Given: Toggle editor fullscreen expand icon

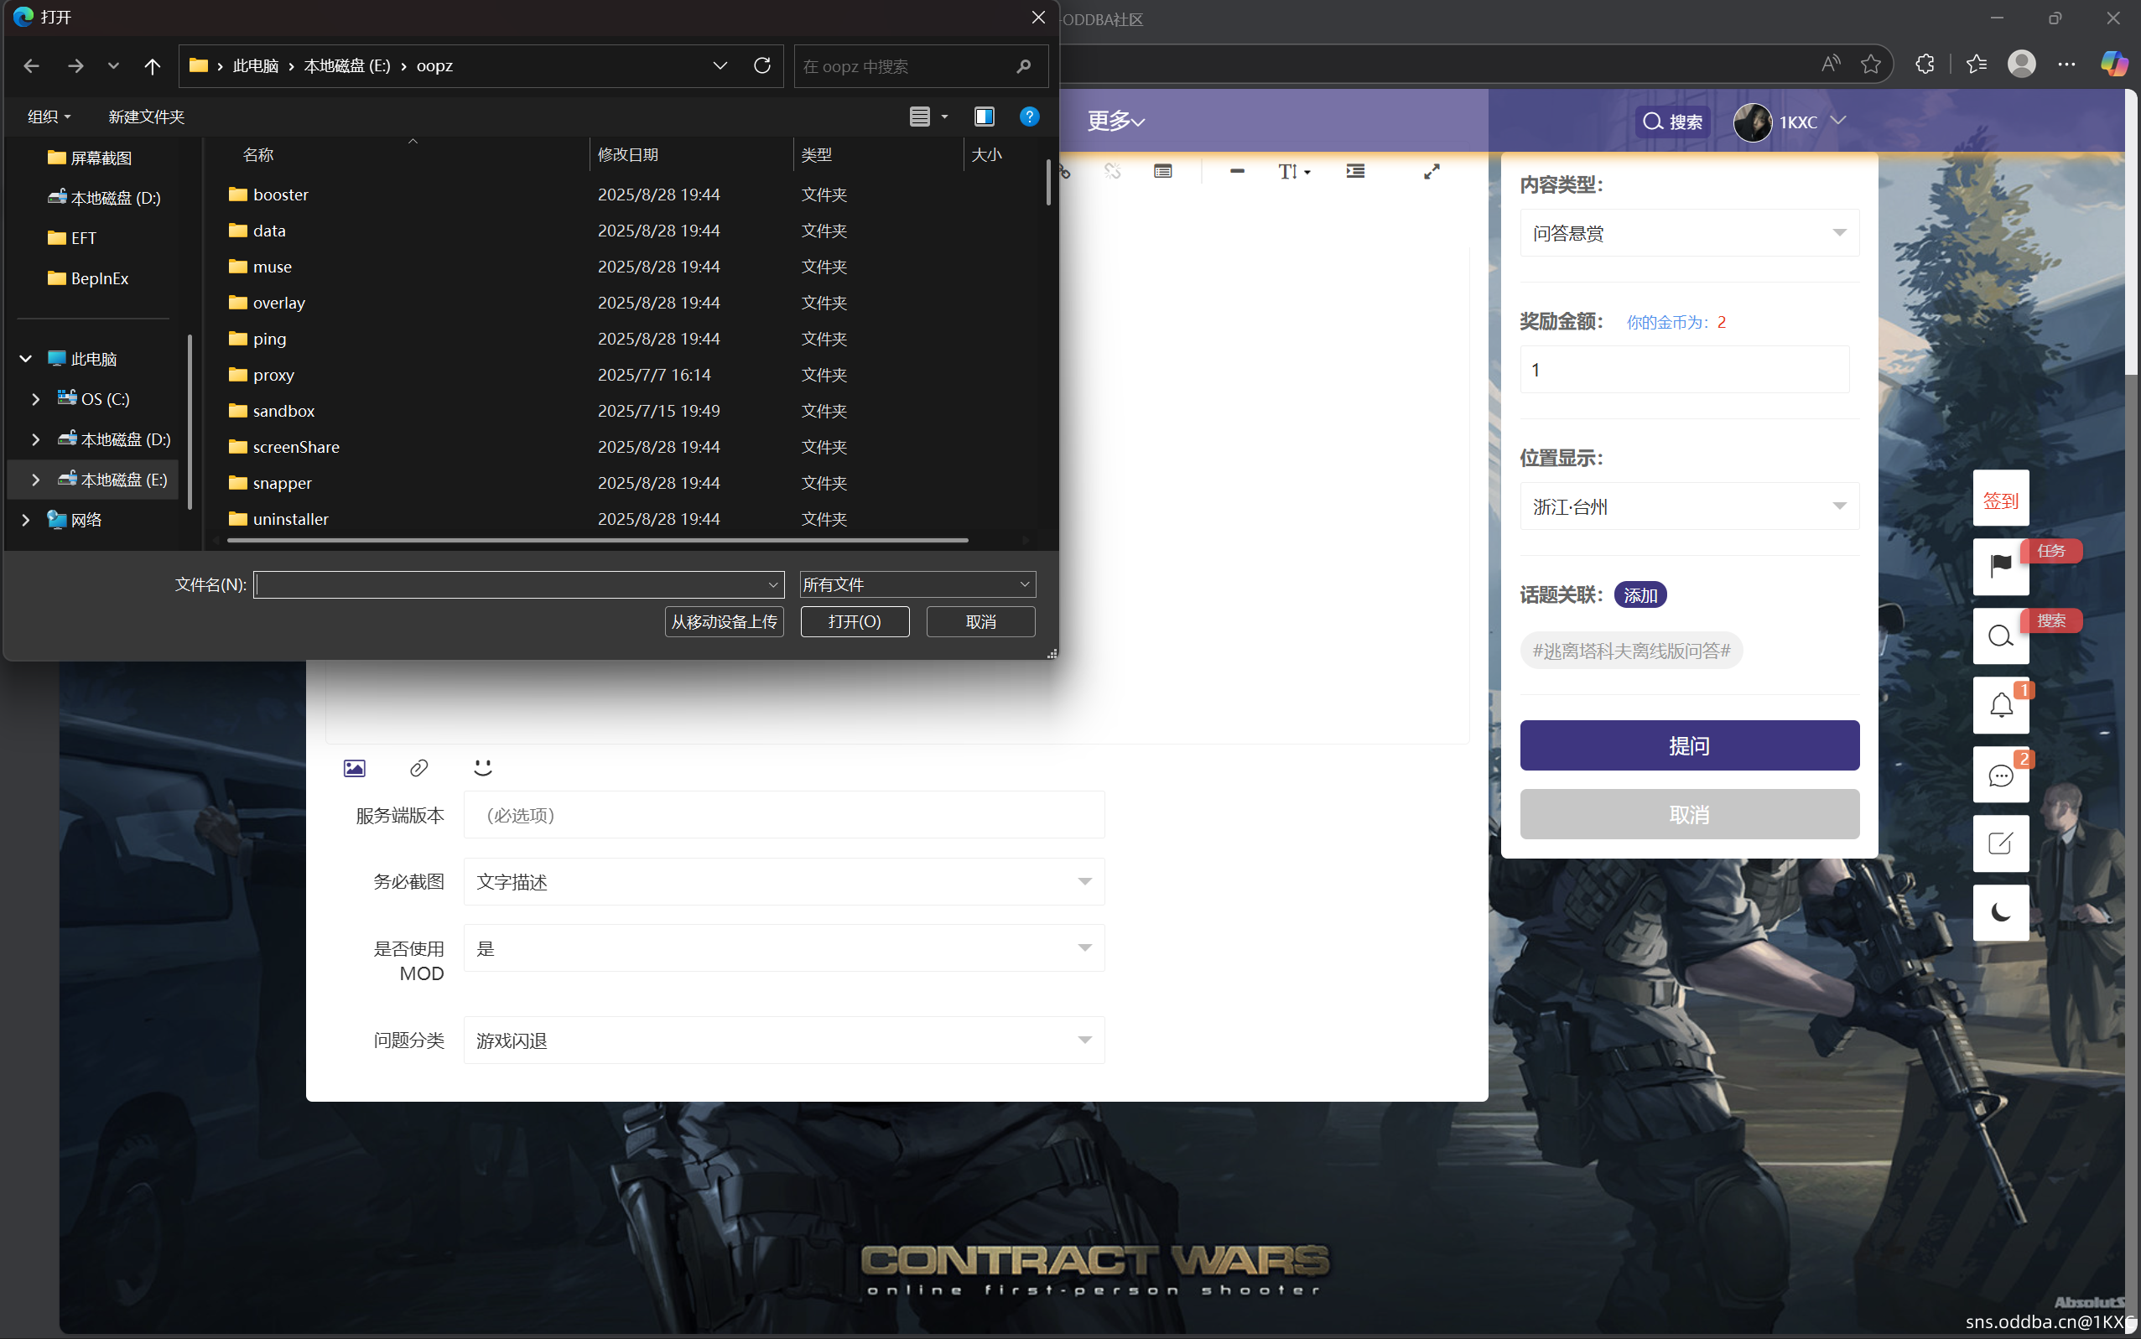Looking at the screenshot, I should tap(1432, 172).
